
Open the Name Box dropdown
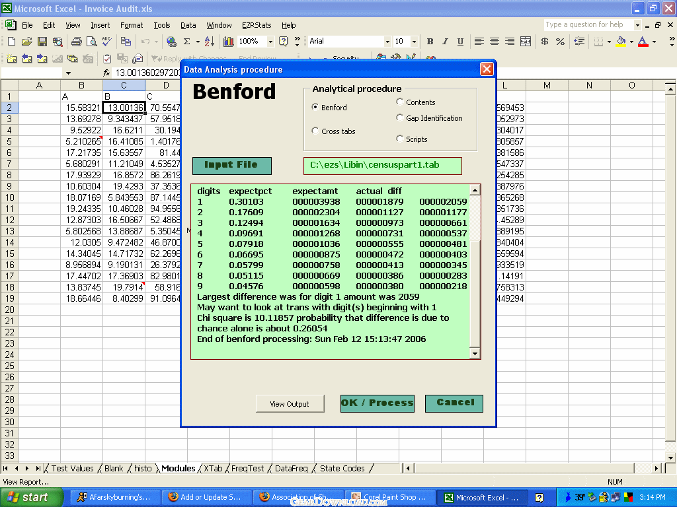pos(68,73)
